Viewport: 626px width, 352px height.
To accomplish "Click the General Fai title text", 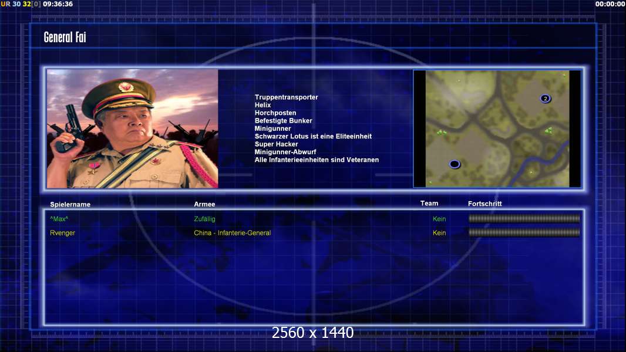I will (65, 37).
